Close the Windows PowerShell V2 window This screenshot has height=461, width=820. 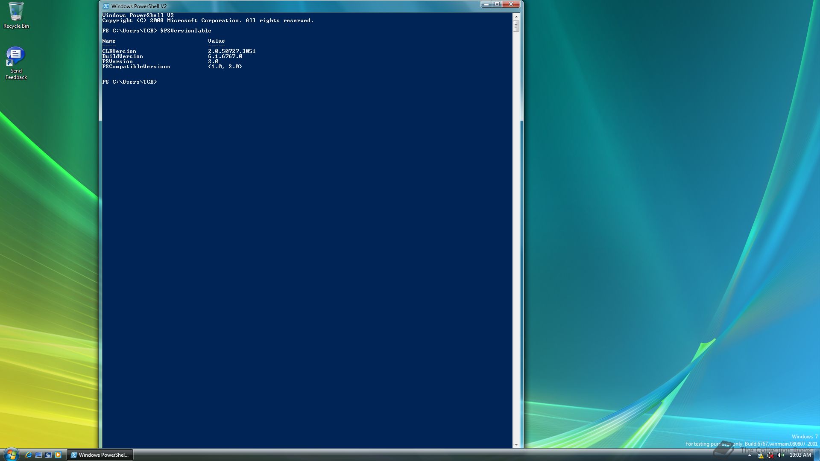click(511, 4)
